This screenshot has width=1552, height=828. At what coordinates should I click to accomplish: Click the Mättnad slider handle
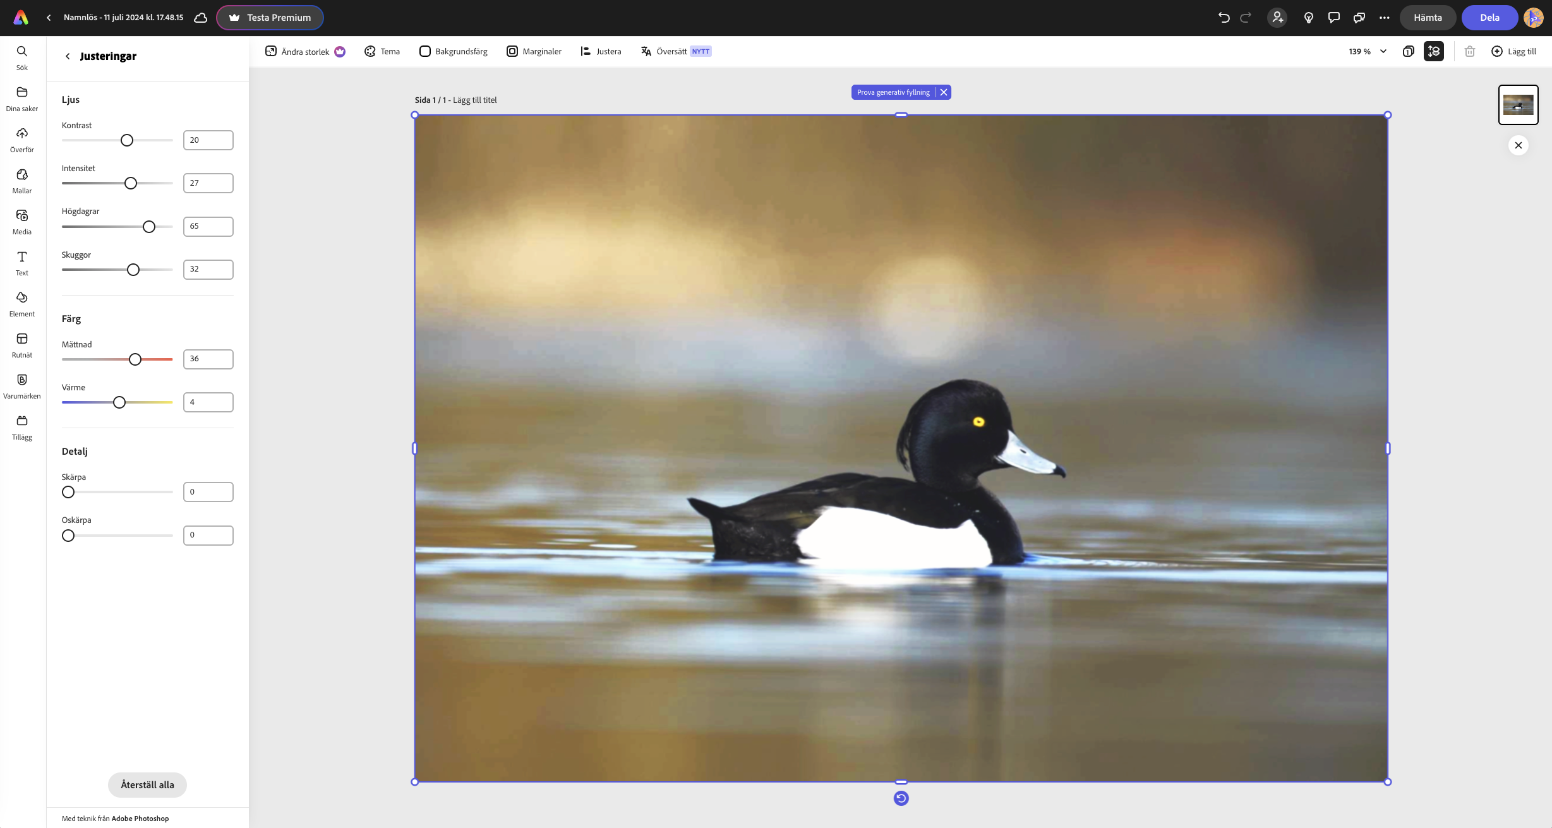[x=135, y=359]
